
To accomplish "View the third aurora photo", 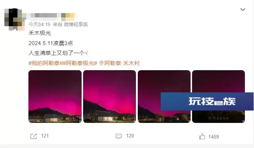I will (164, 96).
